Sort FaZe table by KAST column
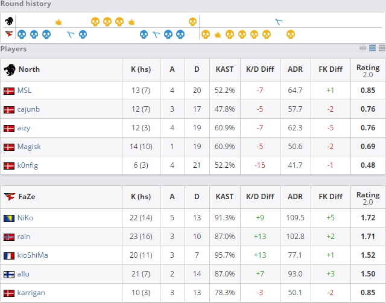This screenshot has width=386, height=303. (225, 197)
